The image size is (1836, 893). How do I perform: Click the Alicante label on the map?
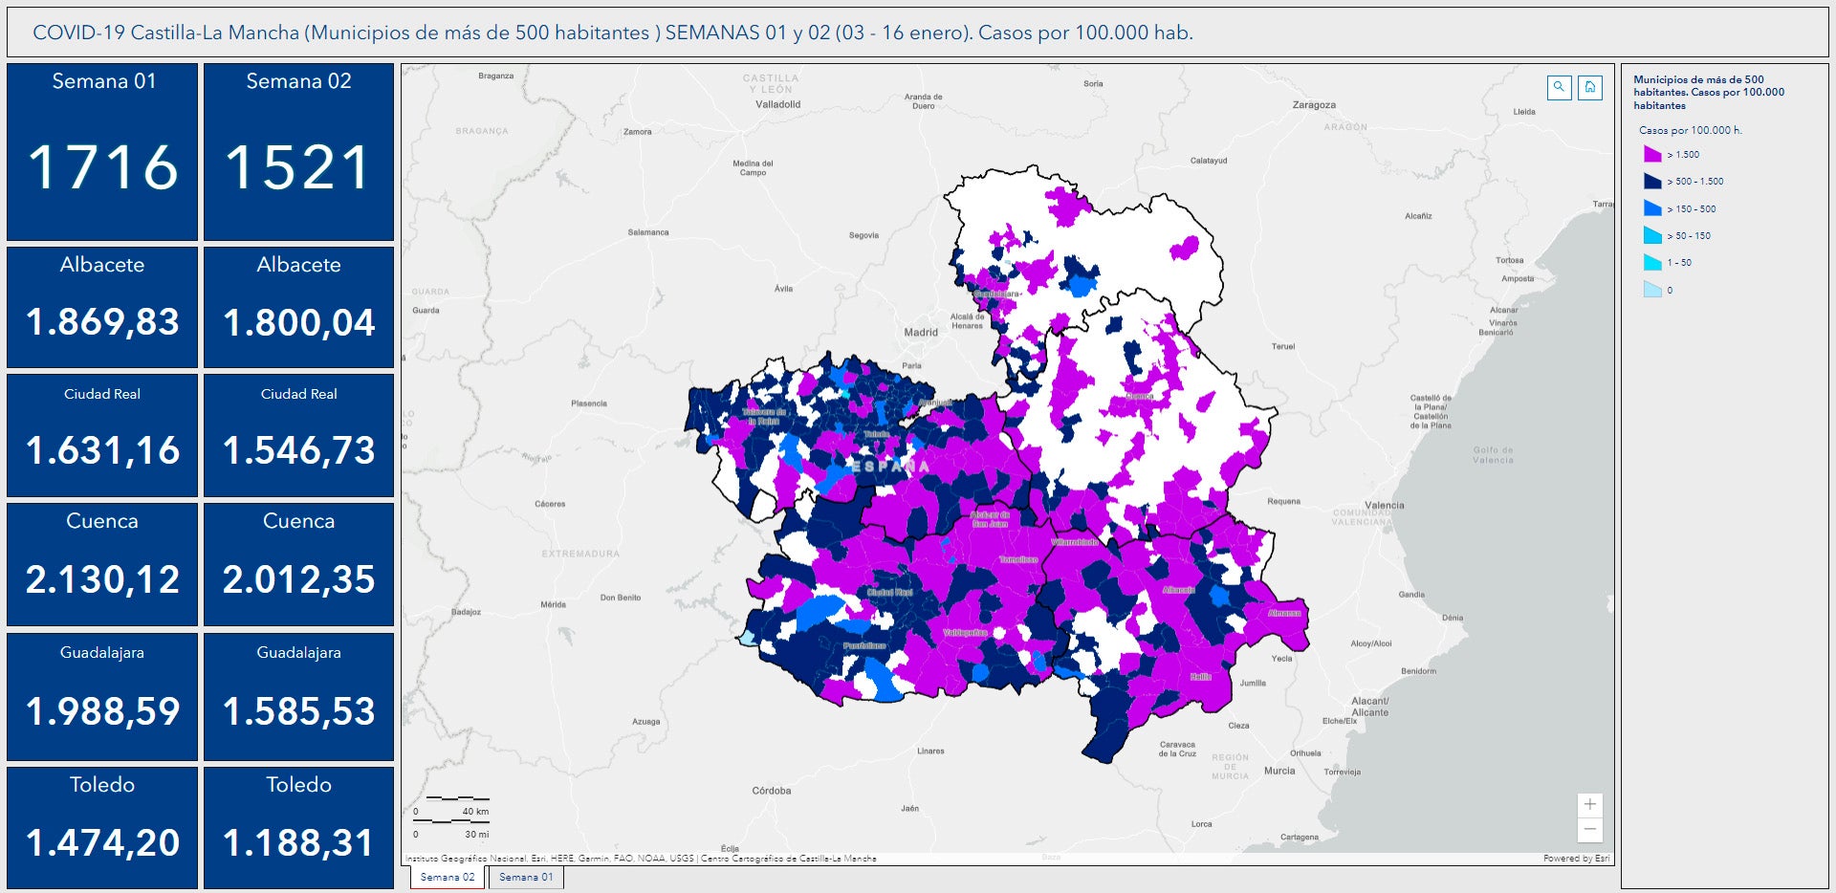coord(1370,707)
